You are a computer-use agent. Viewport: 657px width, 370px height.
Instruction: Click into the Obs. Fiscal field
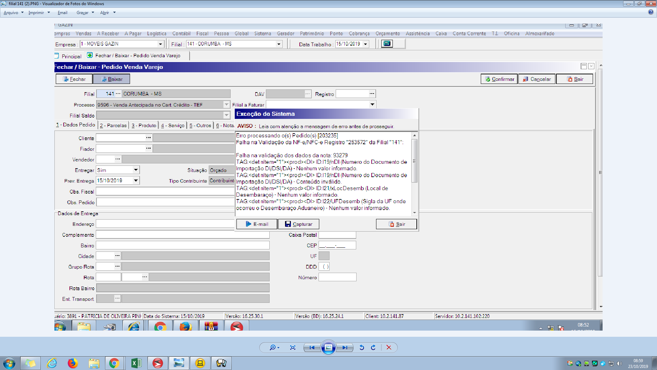pyautogui.click(x=165, y=191)
